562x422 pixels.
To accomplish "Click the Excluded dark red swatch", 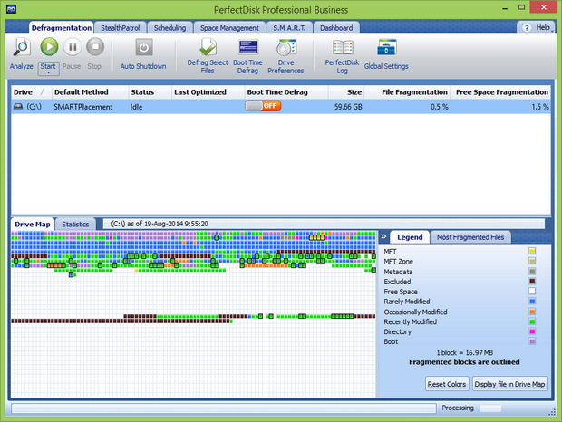I will 532,282.
